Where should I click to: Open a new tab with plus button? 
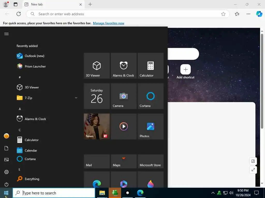(x=90, y=4)
